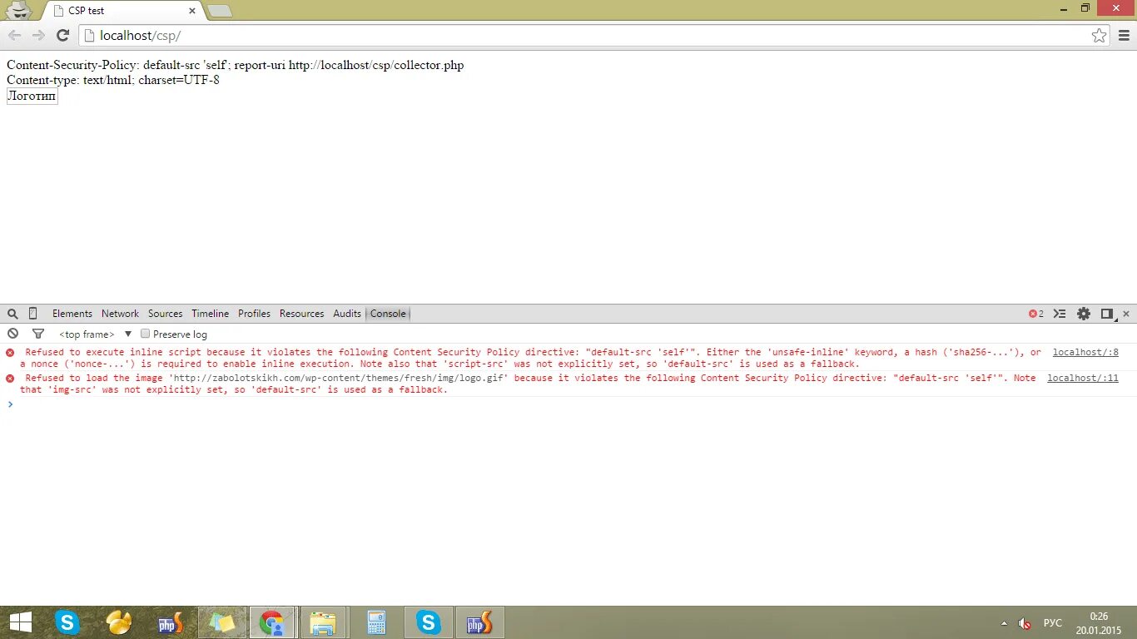Image resolution: width=1137 pixels, height=639 pixels.
Task: Open the Sources panel
Action: pos(165,314)
